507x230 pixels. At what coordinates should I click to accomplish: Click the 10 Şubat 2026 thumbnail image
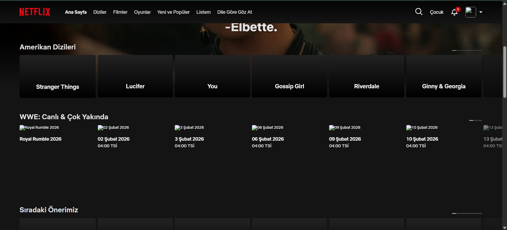coord(422,128)
